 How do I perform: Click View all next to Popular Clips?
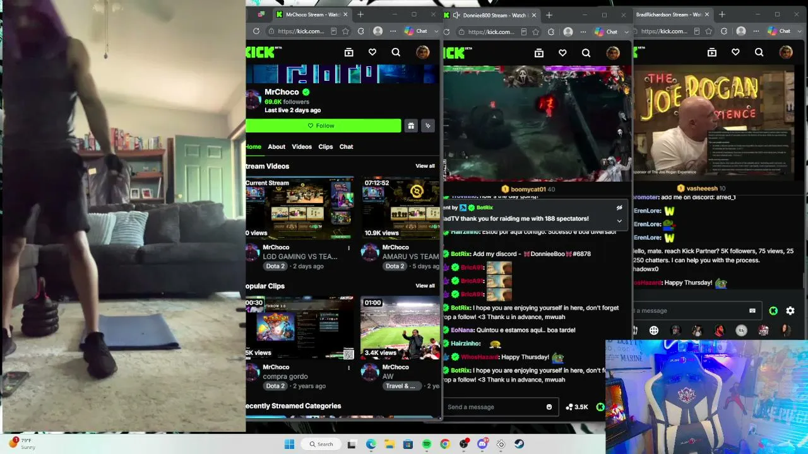point(425,286)
